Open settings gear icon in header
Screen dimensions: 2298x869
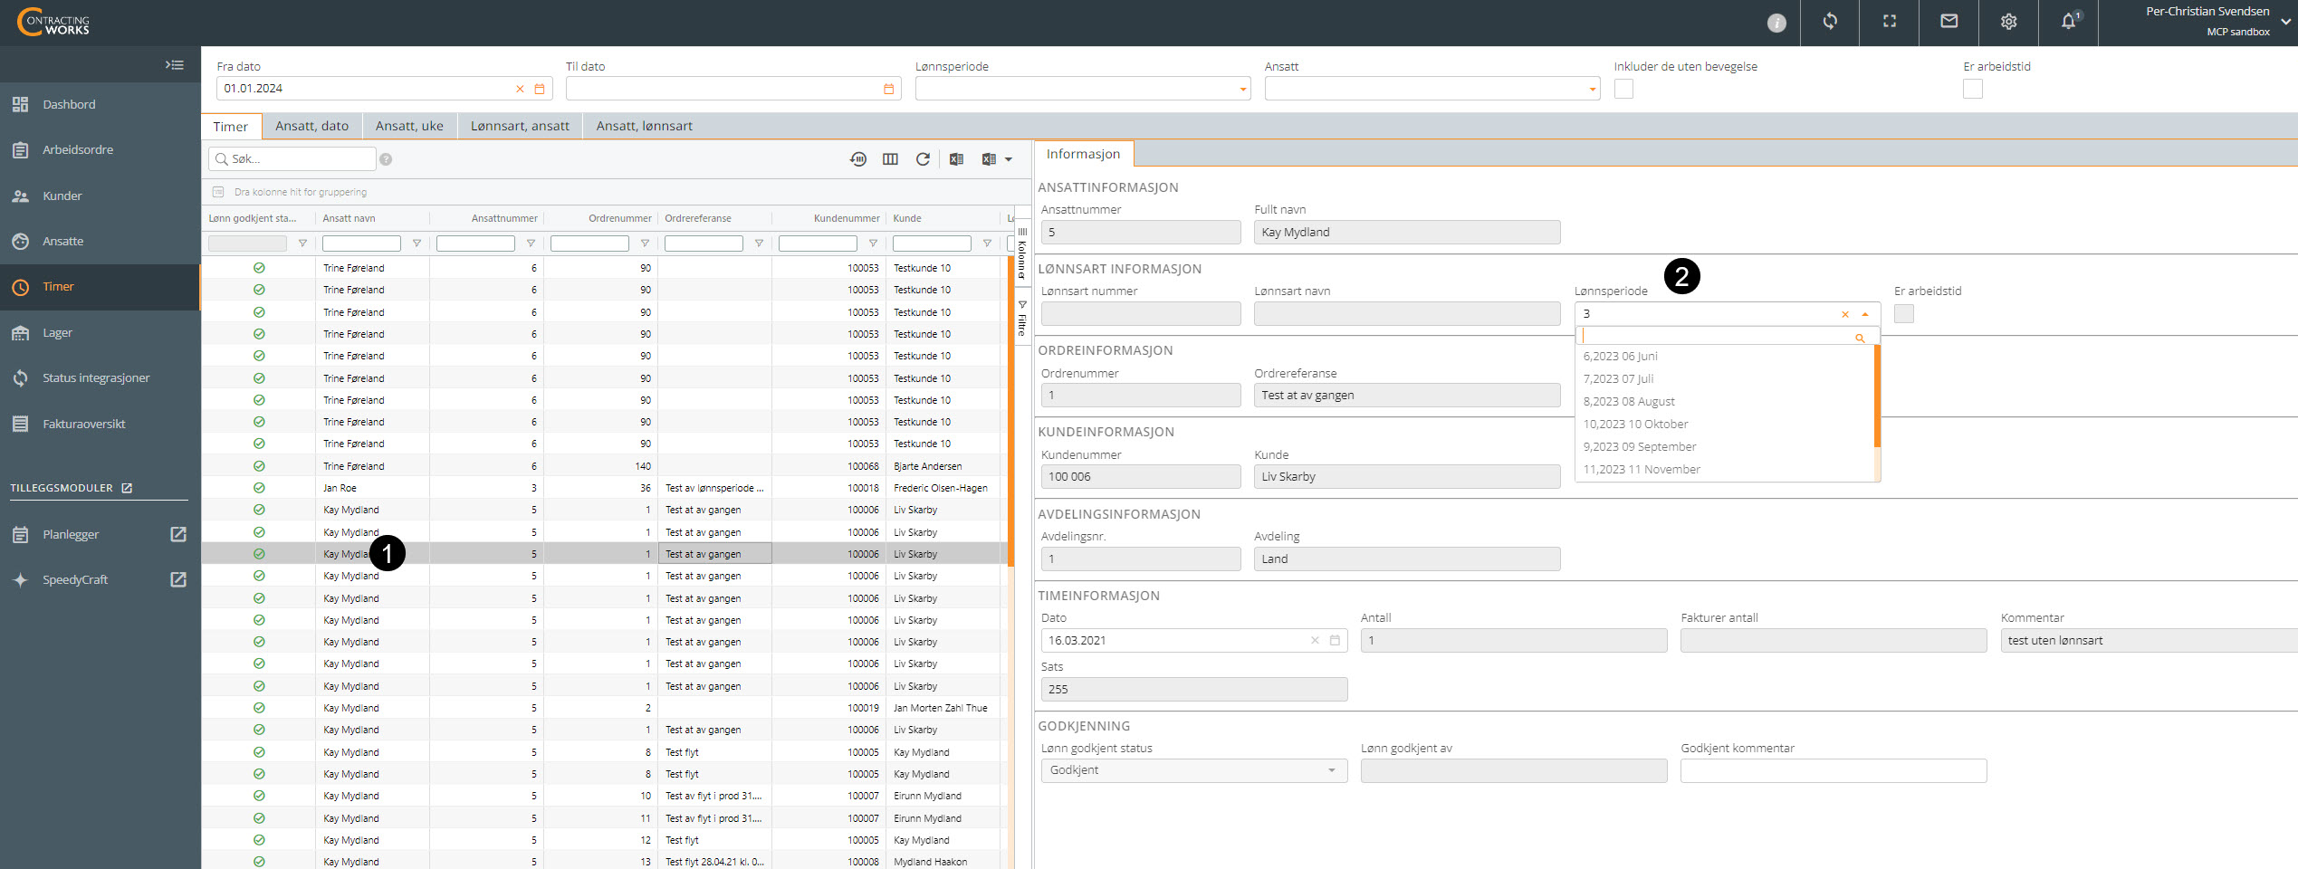point(2008,22)
